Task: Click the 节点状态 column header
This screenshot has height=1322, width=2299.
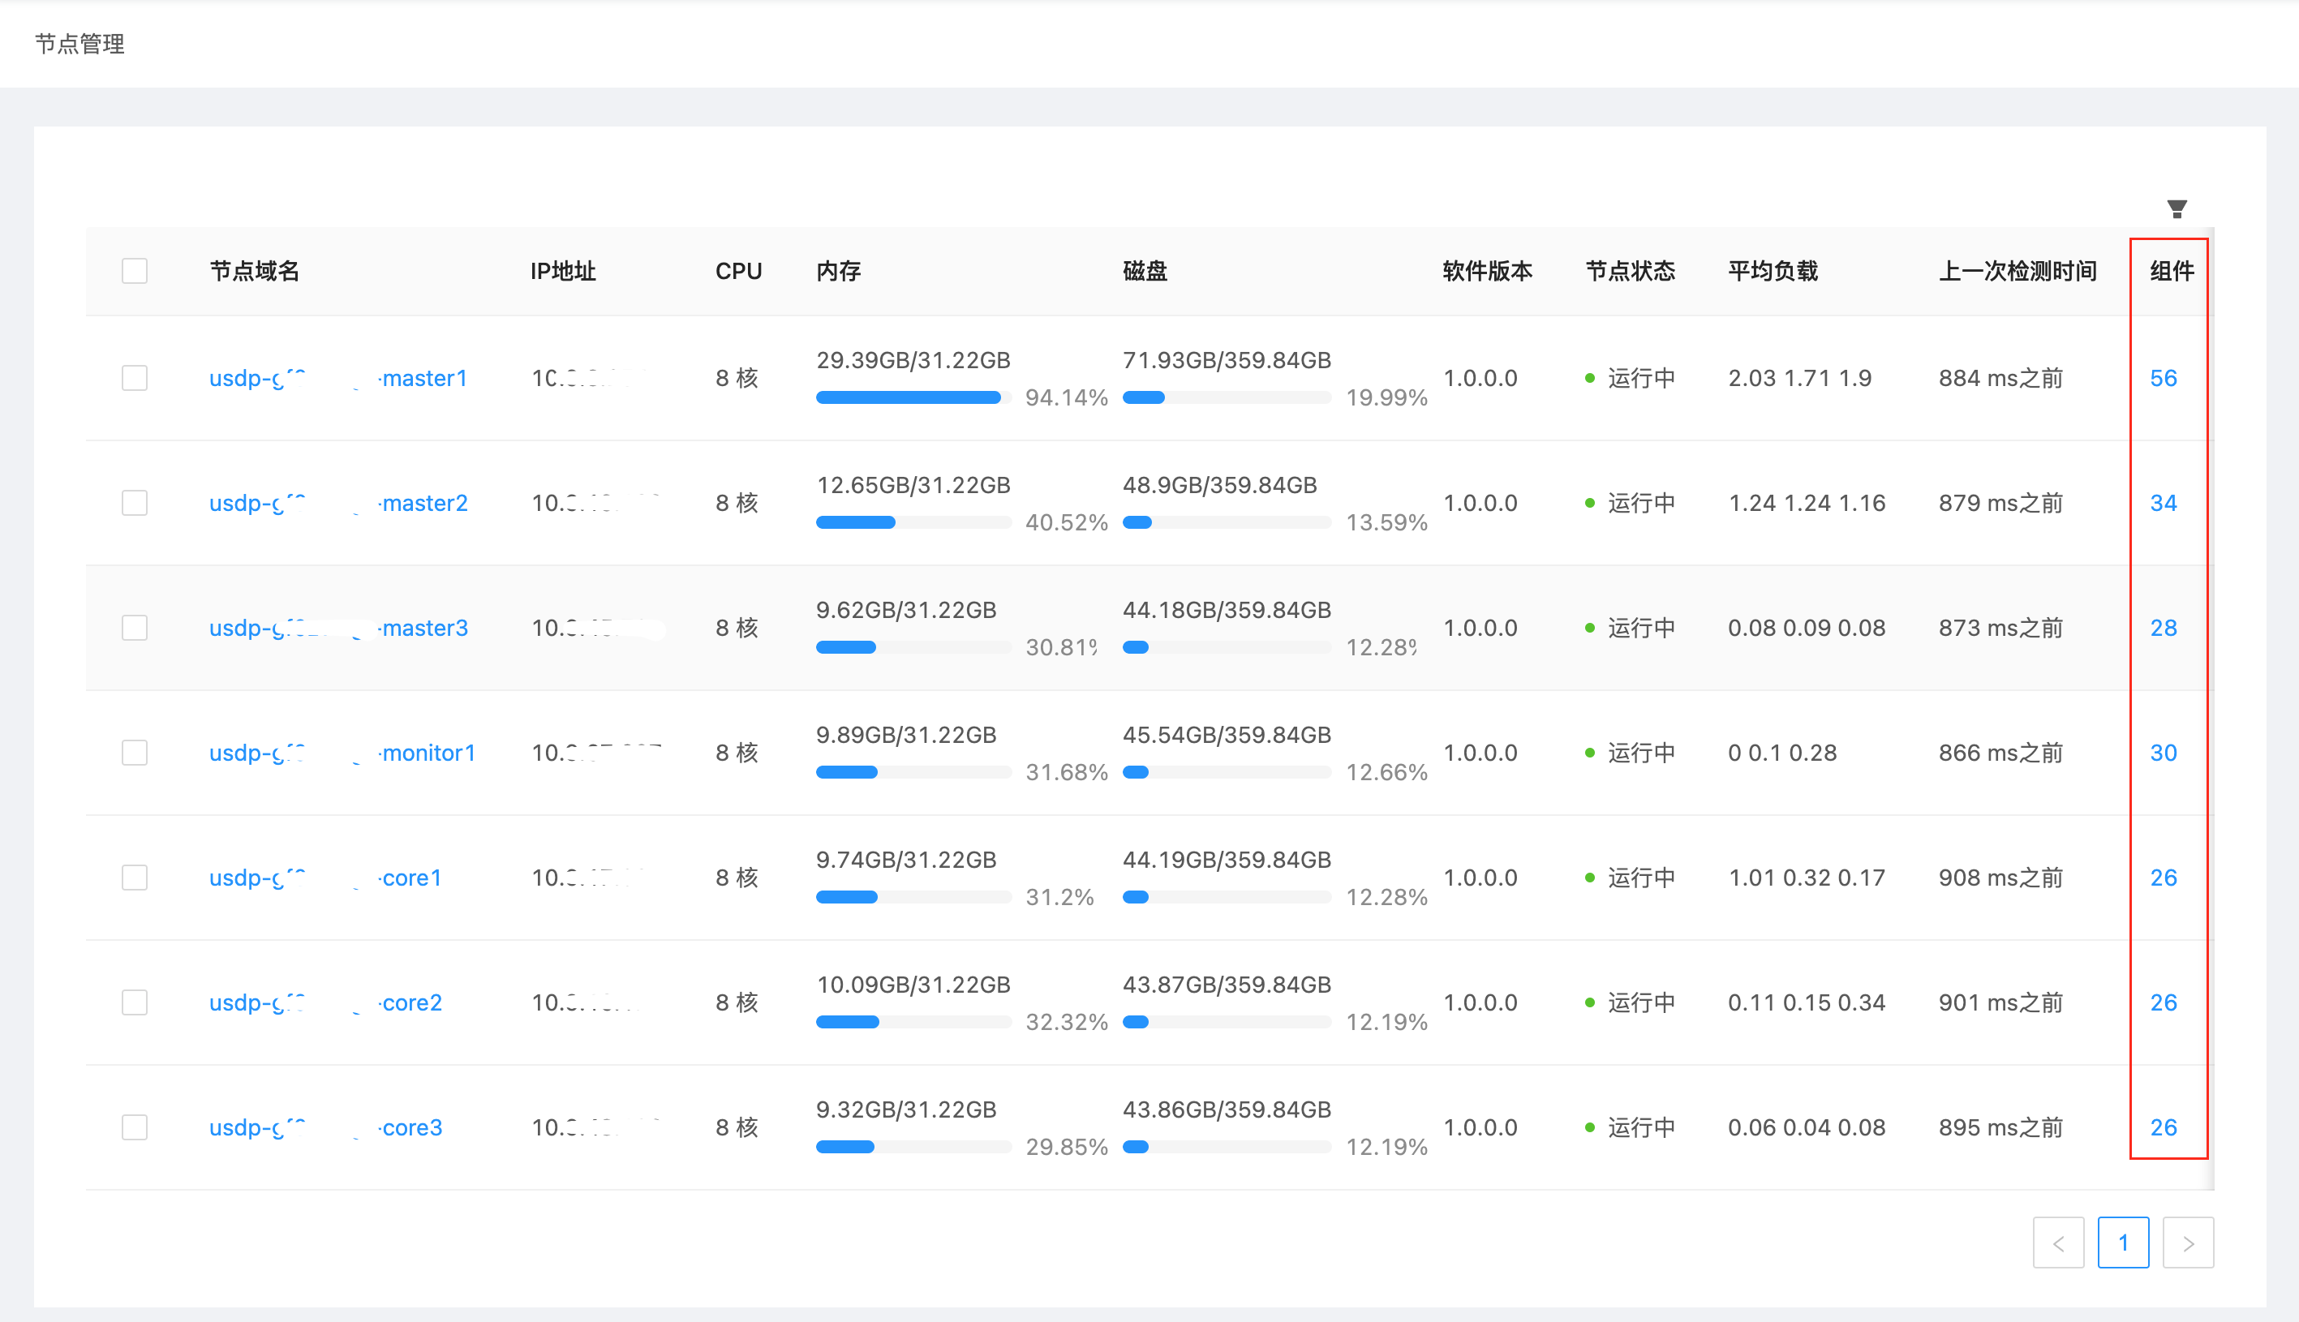Action: point(1630,271)
